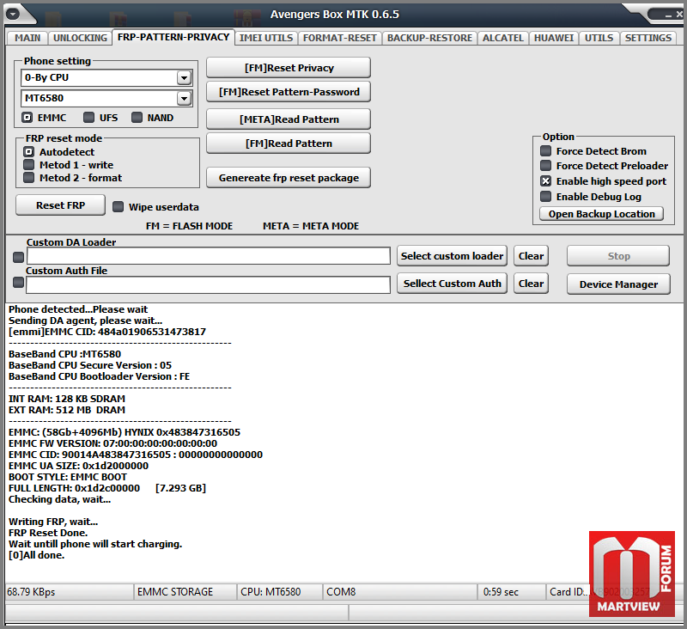Toggle the Custom Auth File checkbox
This screenshot has height=629, width=687.
18,283
